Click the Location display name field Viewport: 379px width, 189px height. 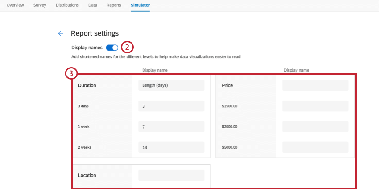pyautogui.click(x=171, y=175)
